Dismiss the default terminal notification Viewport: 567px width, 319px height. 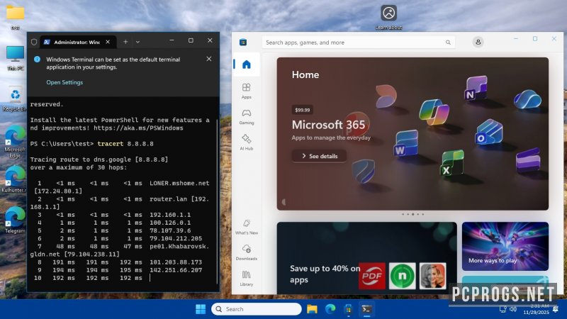pyautogui.click(x=209, y=59)
